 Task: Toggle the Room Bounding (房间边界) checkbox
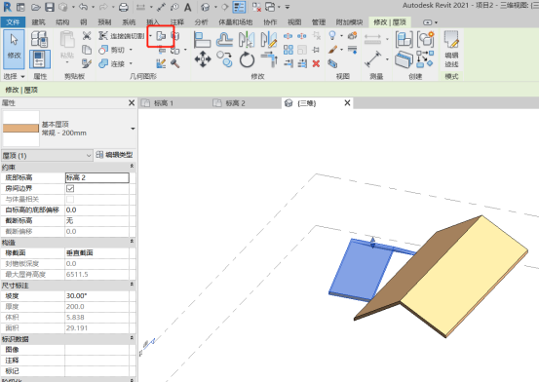point(70,188)
